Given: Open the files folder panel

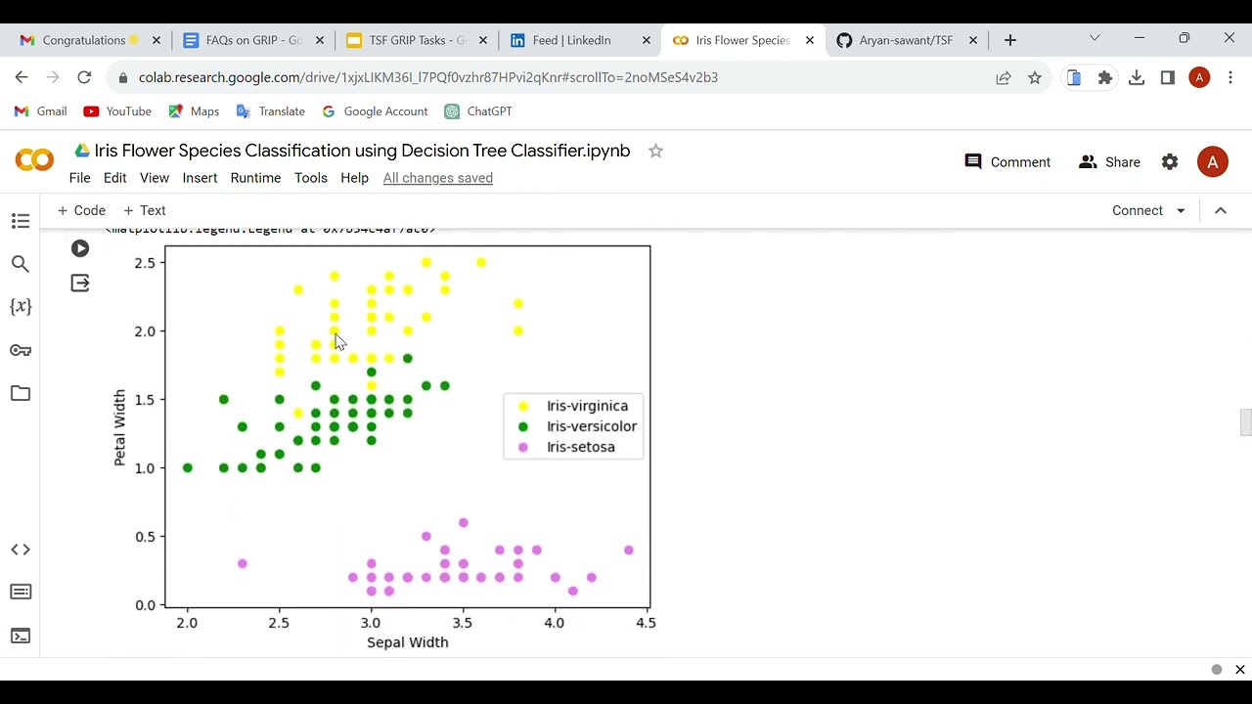Looking at the screenshot, I should click(x=21, y=393).
